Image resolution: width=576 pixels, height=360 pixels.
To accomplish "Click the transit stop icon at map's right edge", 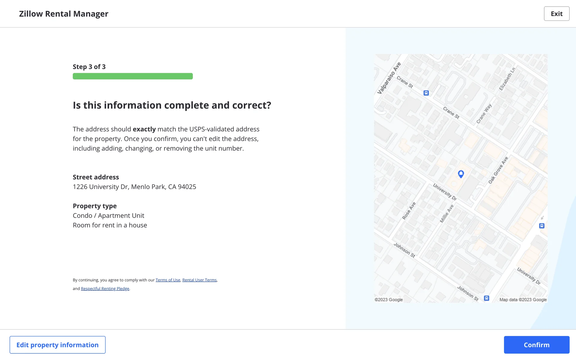I will [542, 226].
